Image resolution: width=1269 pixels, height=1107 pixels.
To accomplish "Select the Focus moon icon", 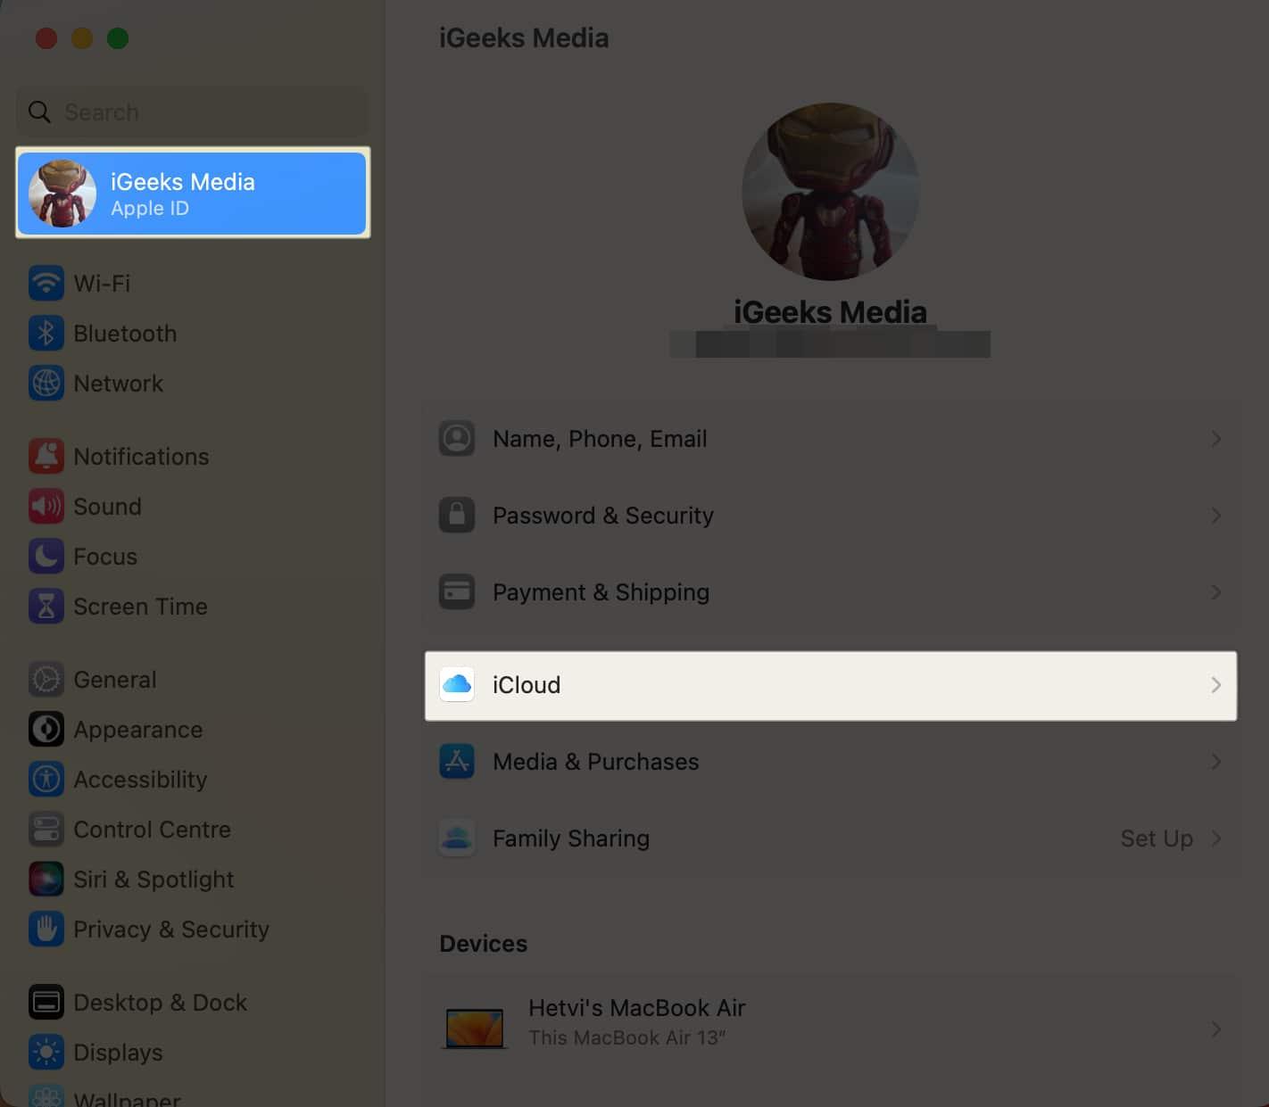I will 46,557.
